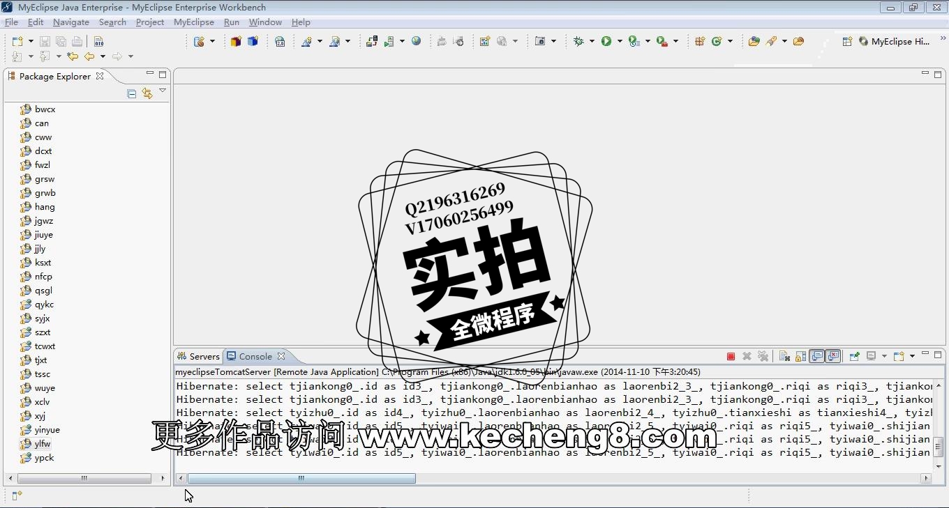Click the New Java Class green C icon

pos(717,42)
